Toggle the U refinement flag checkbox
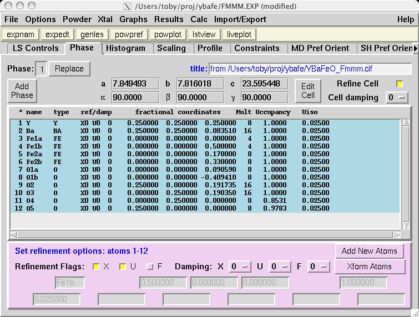Screen dimensions: 419x317 [x=123, y=267]
